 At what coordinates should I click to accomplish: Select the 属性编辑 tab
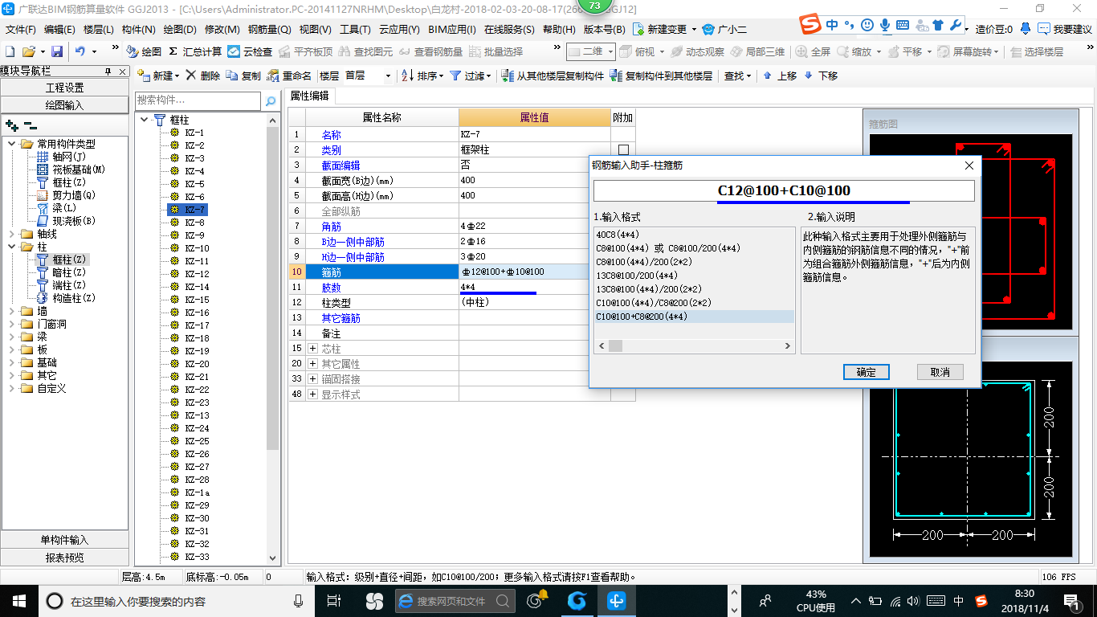point(309,96)
